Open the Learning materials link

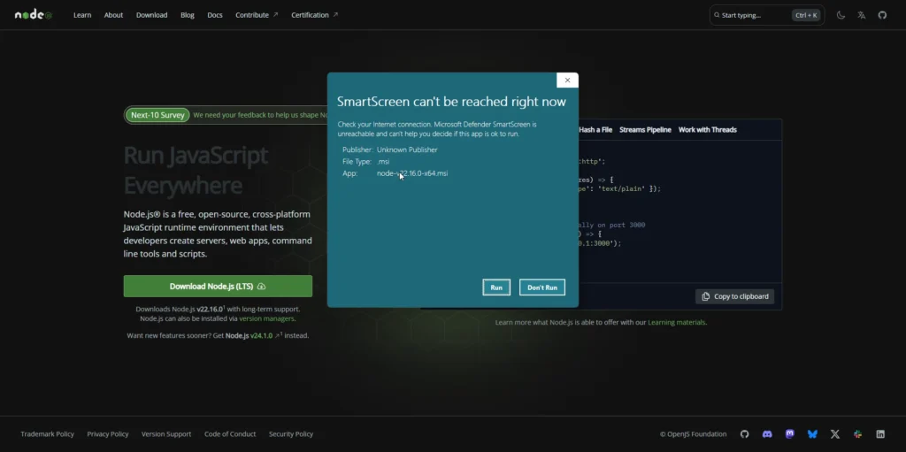pyautogui.click(x=676, y=323)
